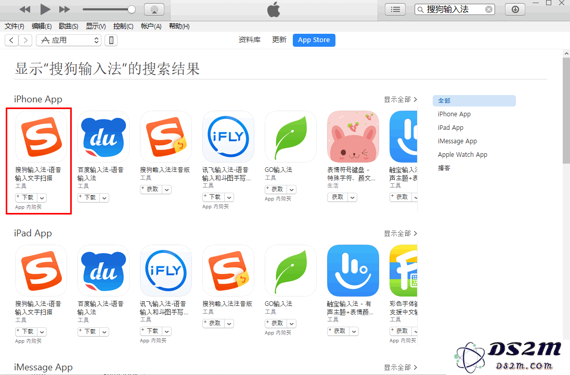The height and width of the screenshot is (375, 570).
Task: Show all iPhone App results
Action: pos(400,100)
